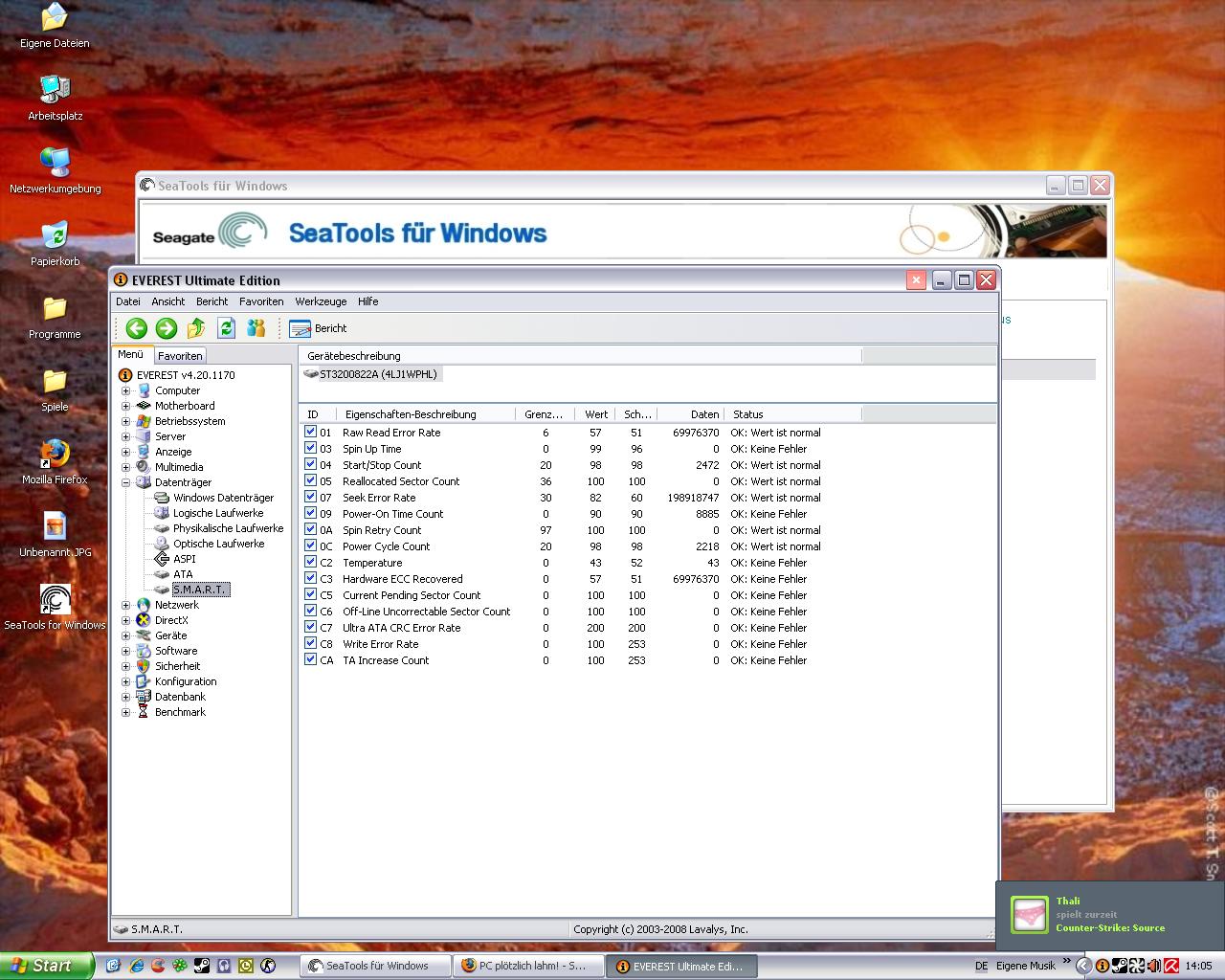Click the Eigene Musik taskbar toolbar
This screenshot has height=980, width=1225.
point(1025,967)
